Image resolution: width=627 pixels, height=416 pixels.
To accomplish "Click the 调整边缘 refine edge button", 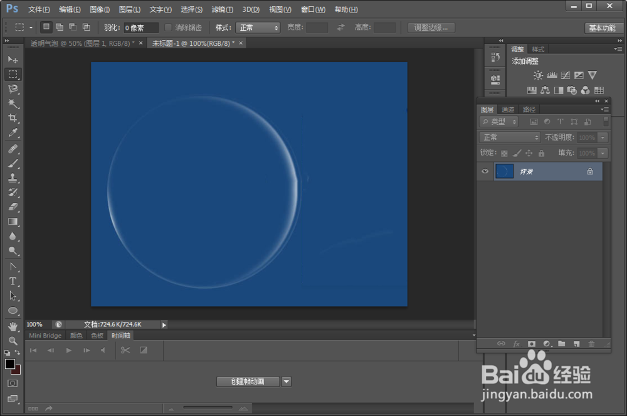I will pyautogui.click(x=431, y=28).
